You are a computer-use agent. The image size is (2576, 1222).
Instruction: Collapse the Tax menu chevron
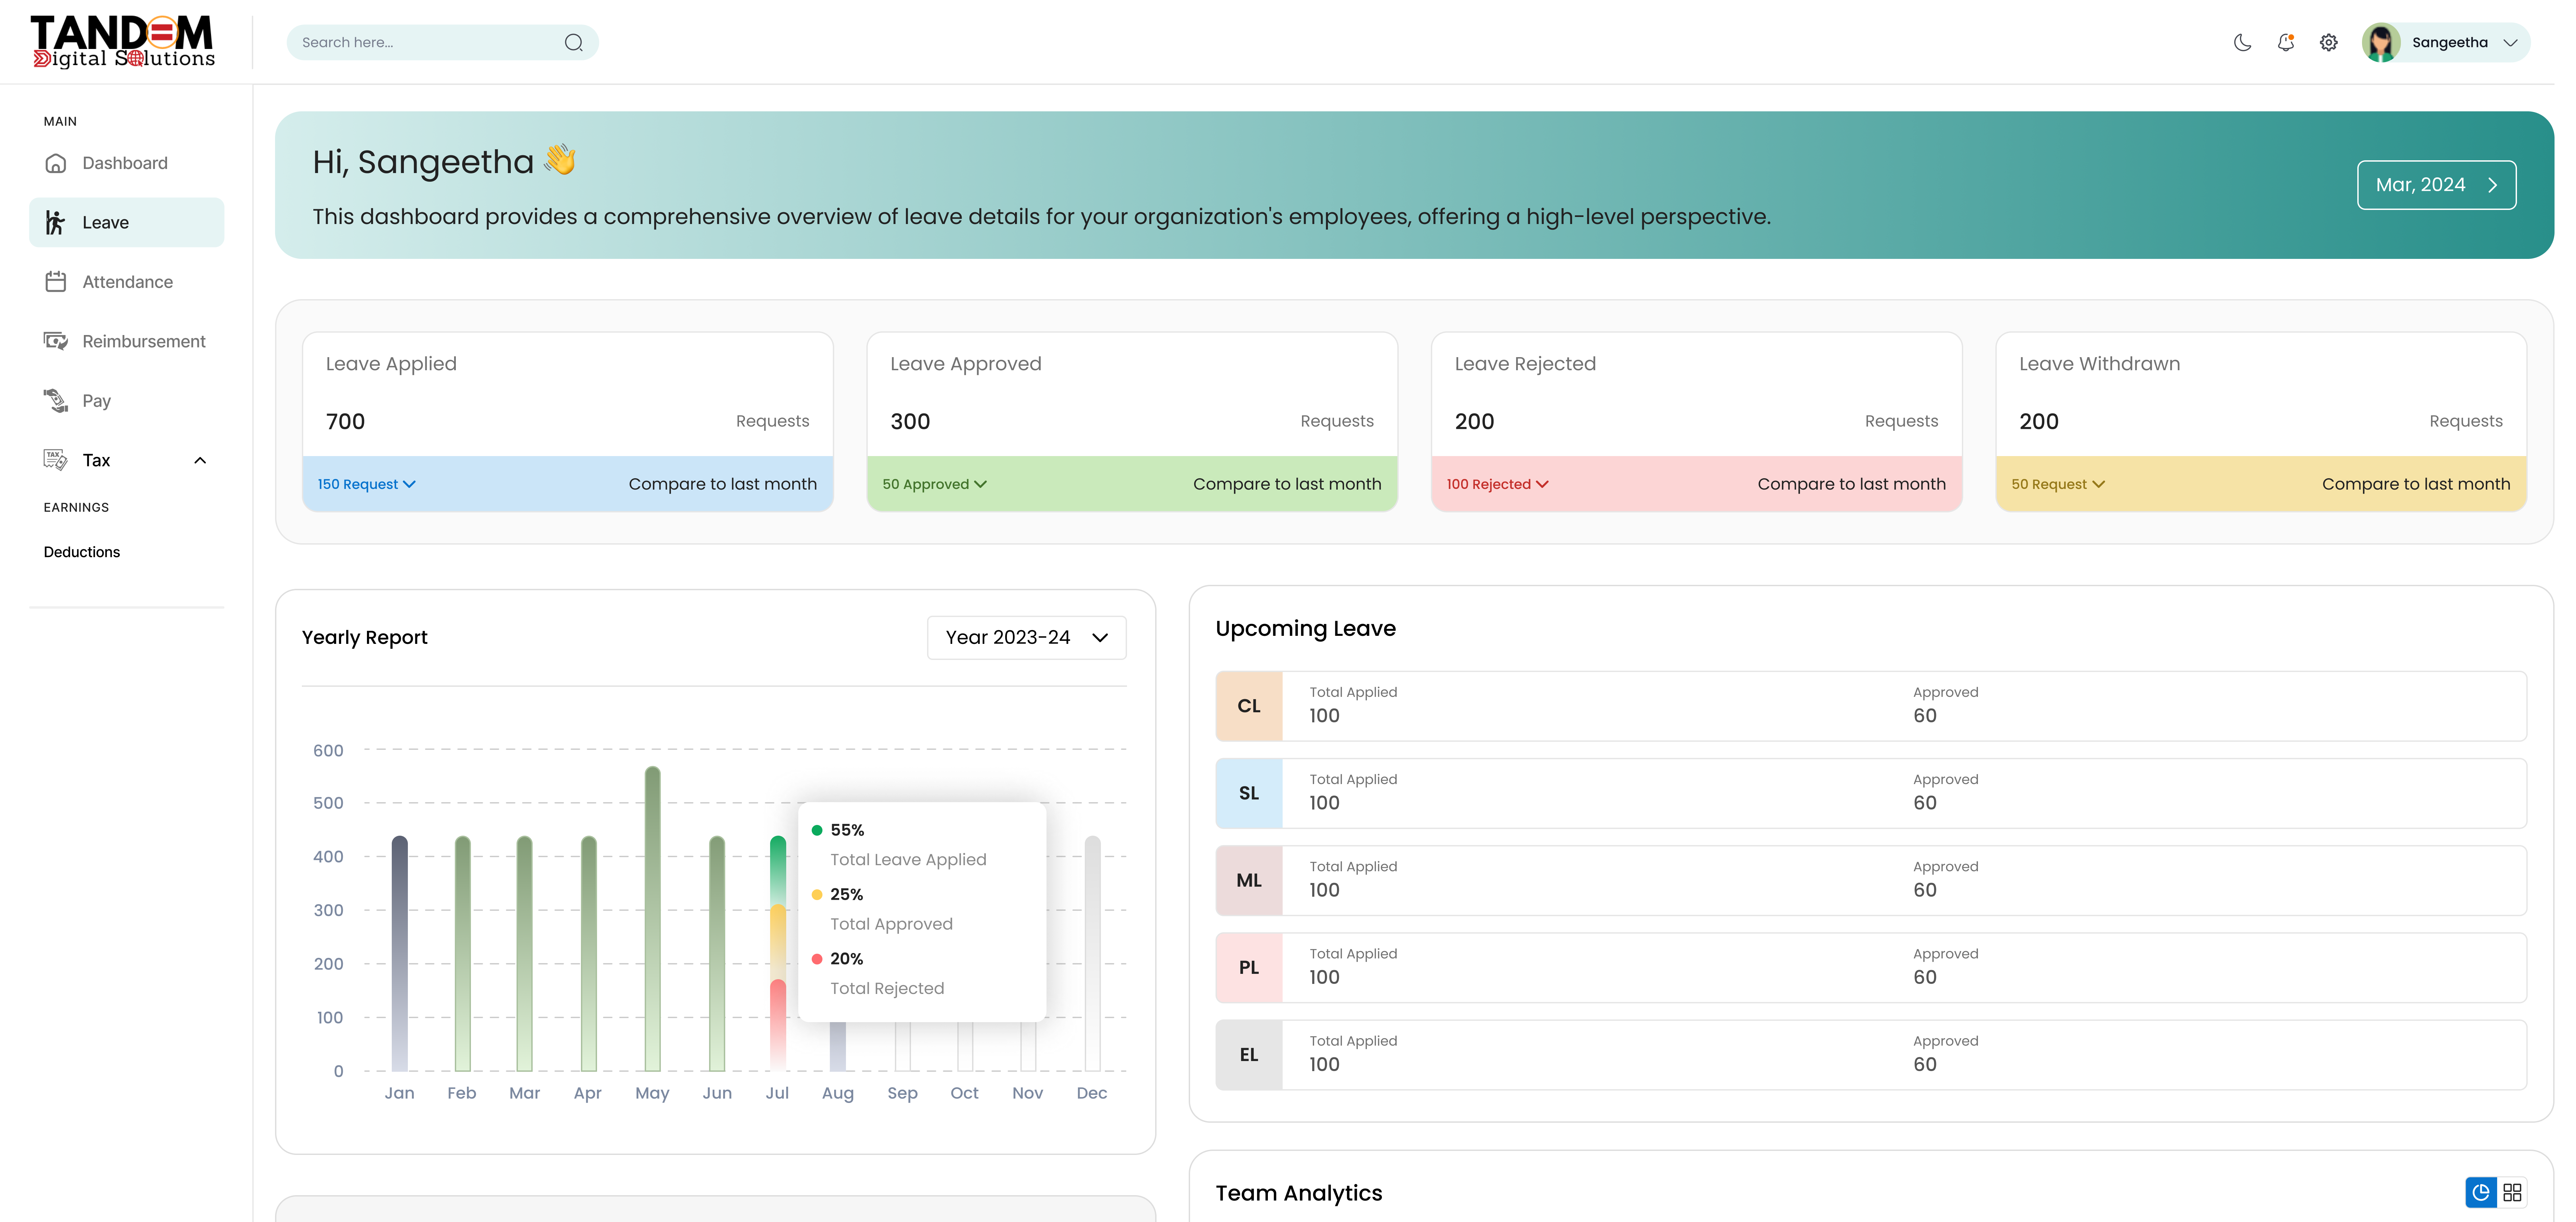click(200, 460)
